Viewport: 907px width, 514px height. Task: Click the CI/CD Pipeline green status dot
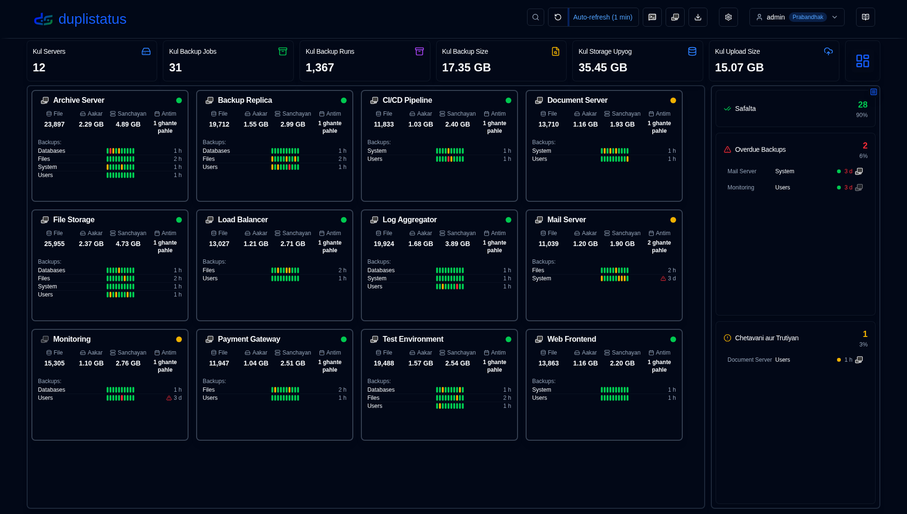click(x=508, y=100)
